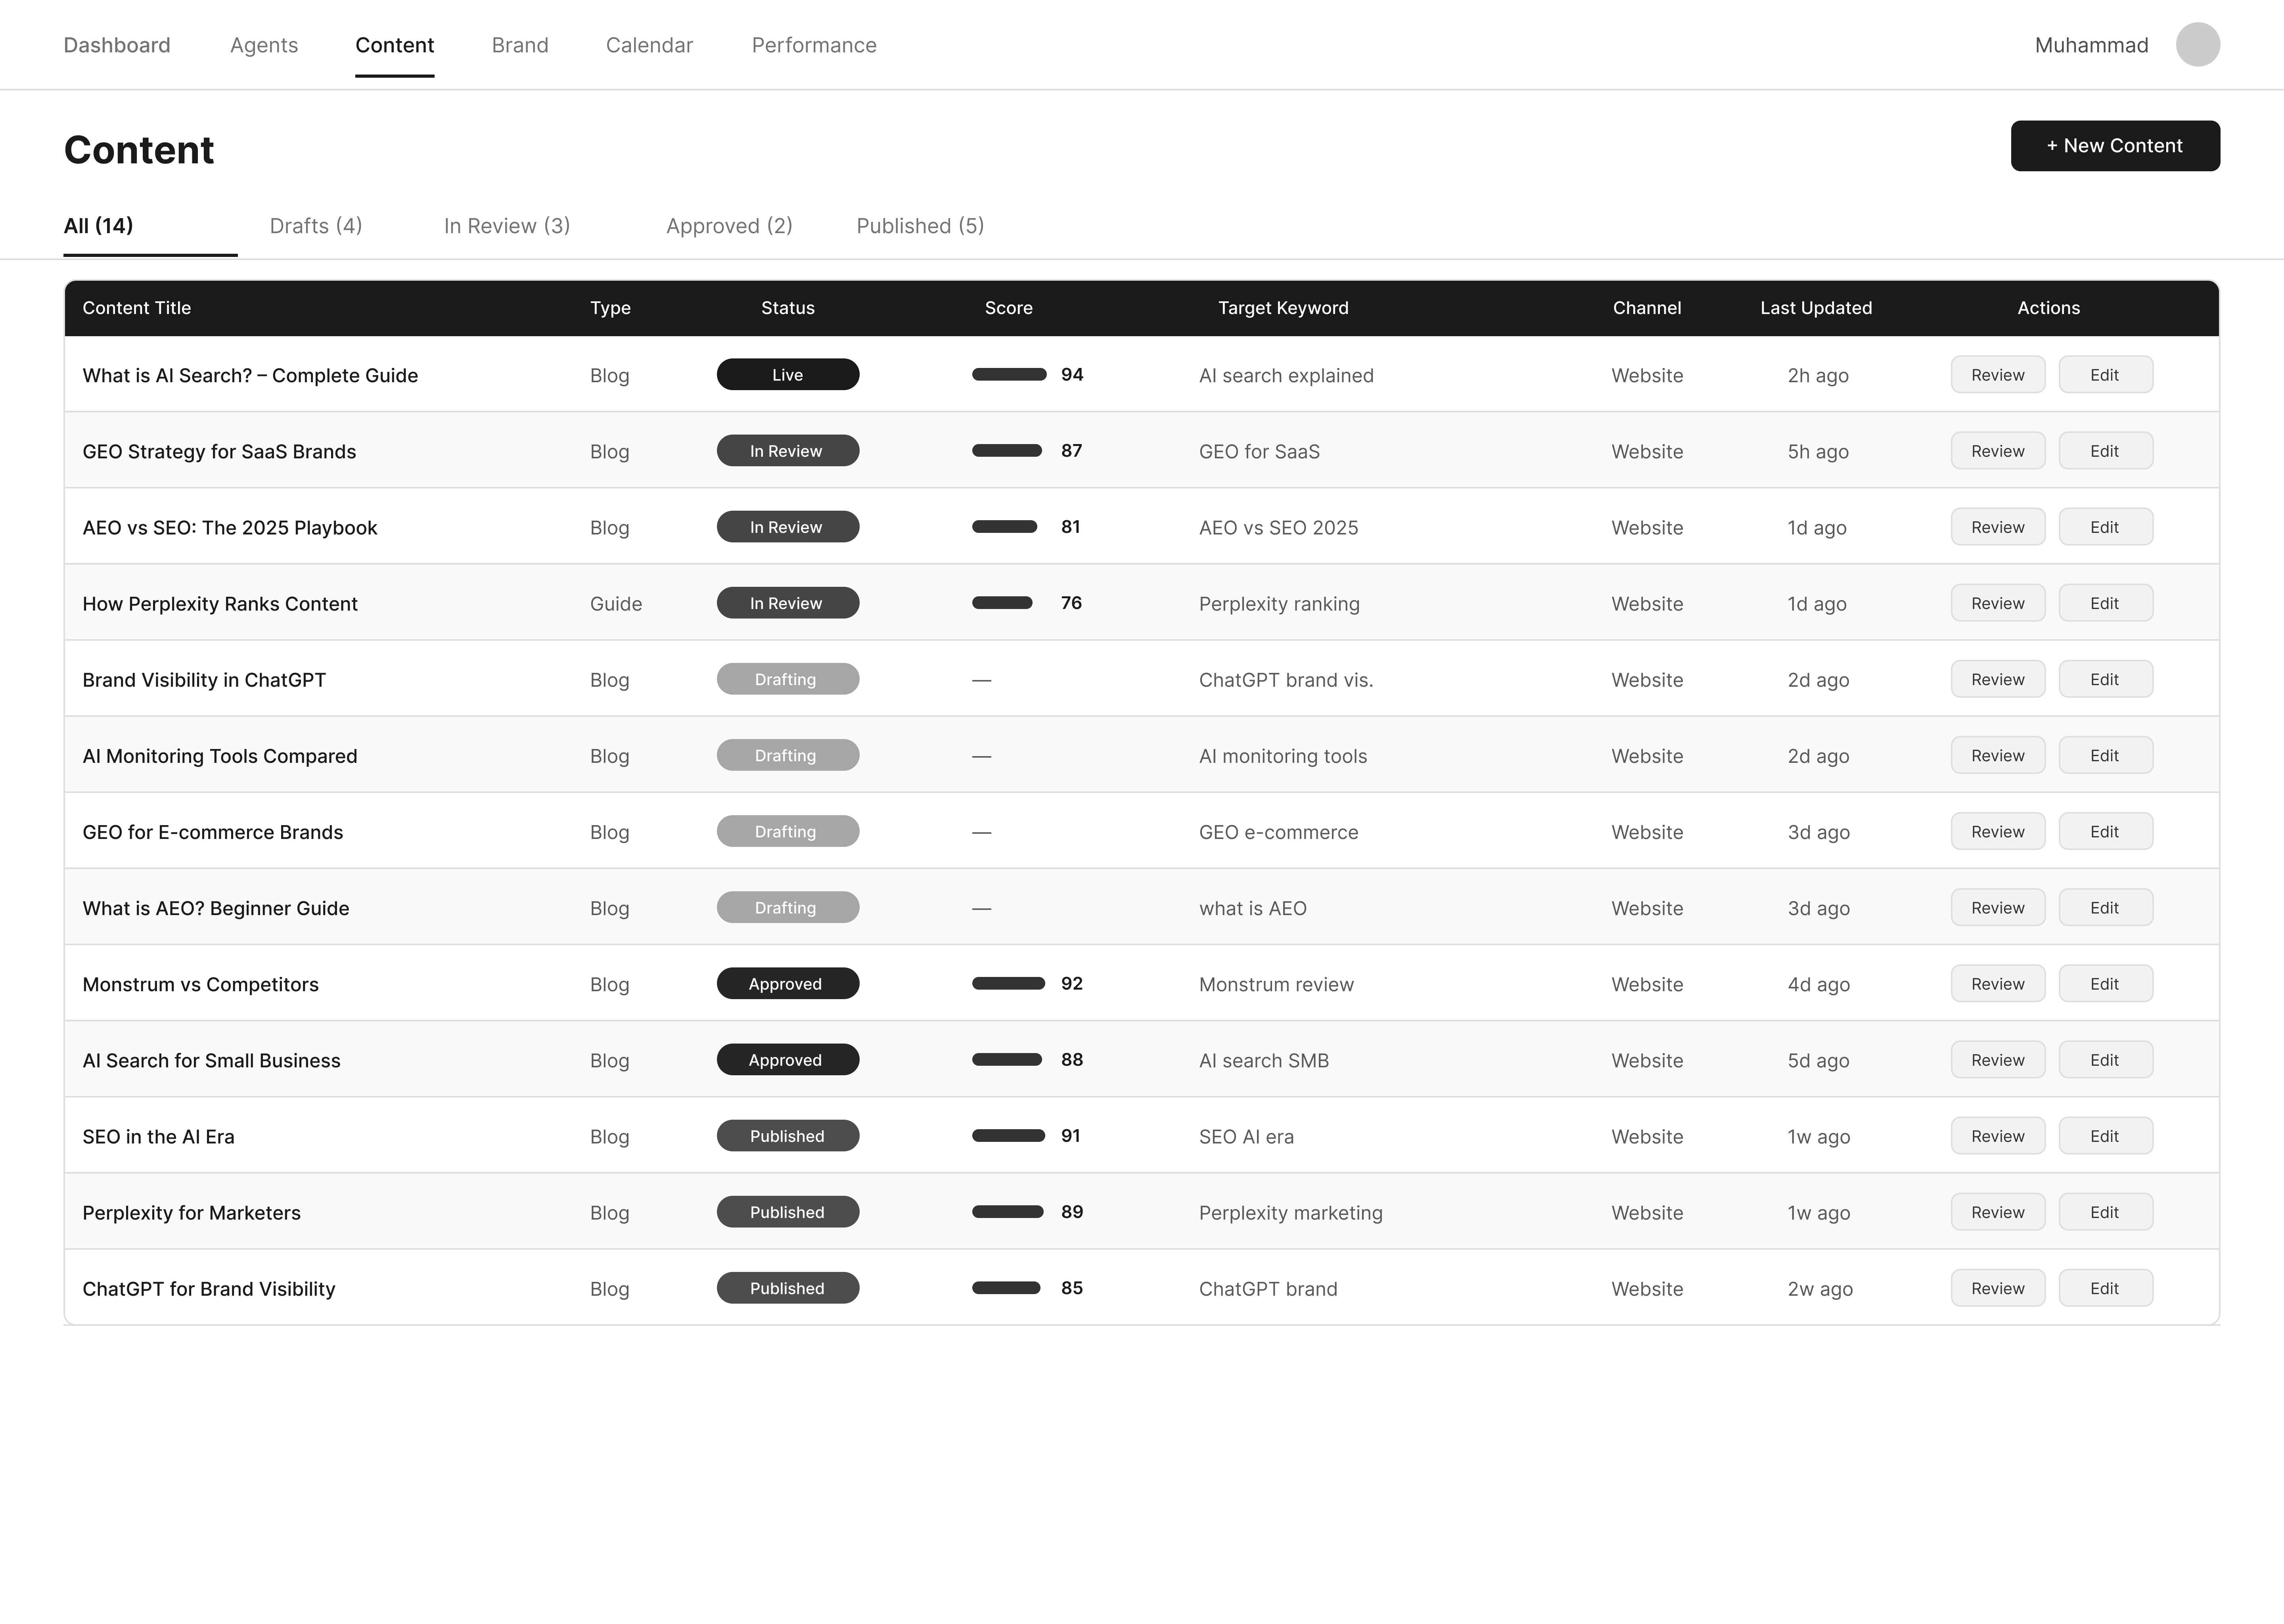
Task: Edit 'Brand Visibility in ChatGPT' entry
Action: (x=2105, y=679)
